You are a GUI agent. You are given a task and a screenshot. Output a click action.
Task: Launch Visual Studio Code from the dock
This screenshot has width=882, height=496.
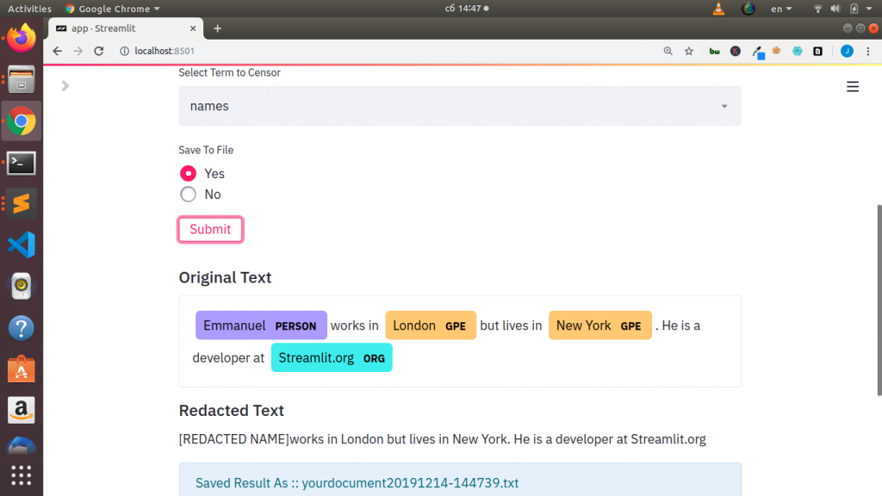pos(21,245)
